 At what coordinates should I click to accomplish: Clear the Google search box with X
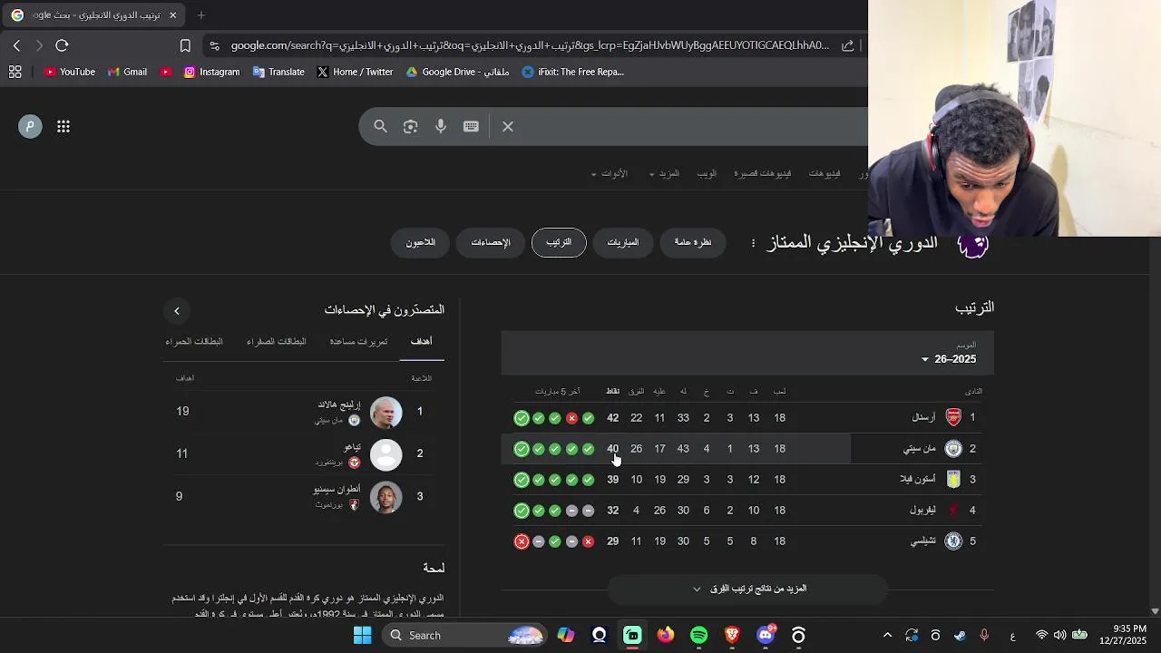point(508,127)
